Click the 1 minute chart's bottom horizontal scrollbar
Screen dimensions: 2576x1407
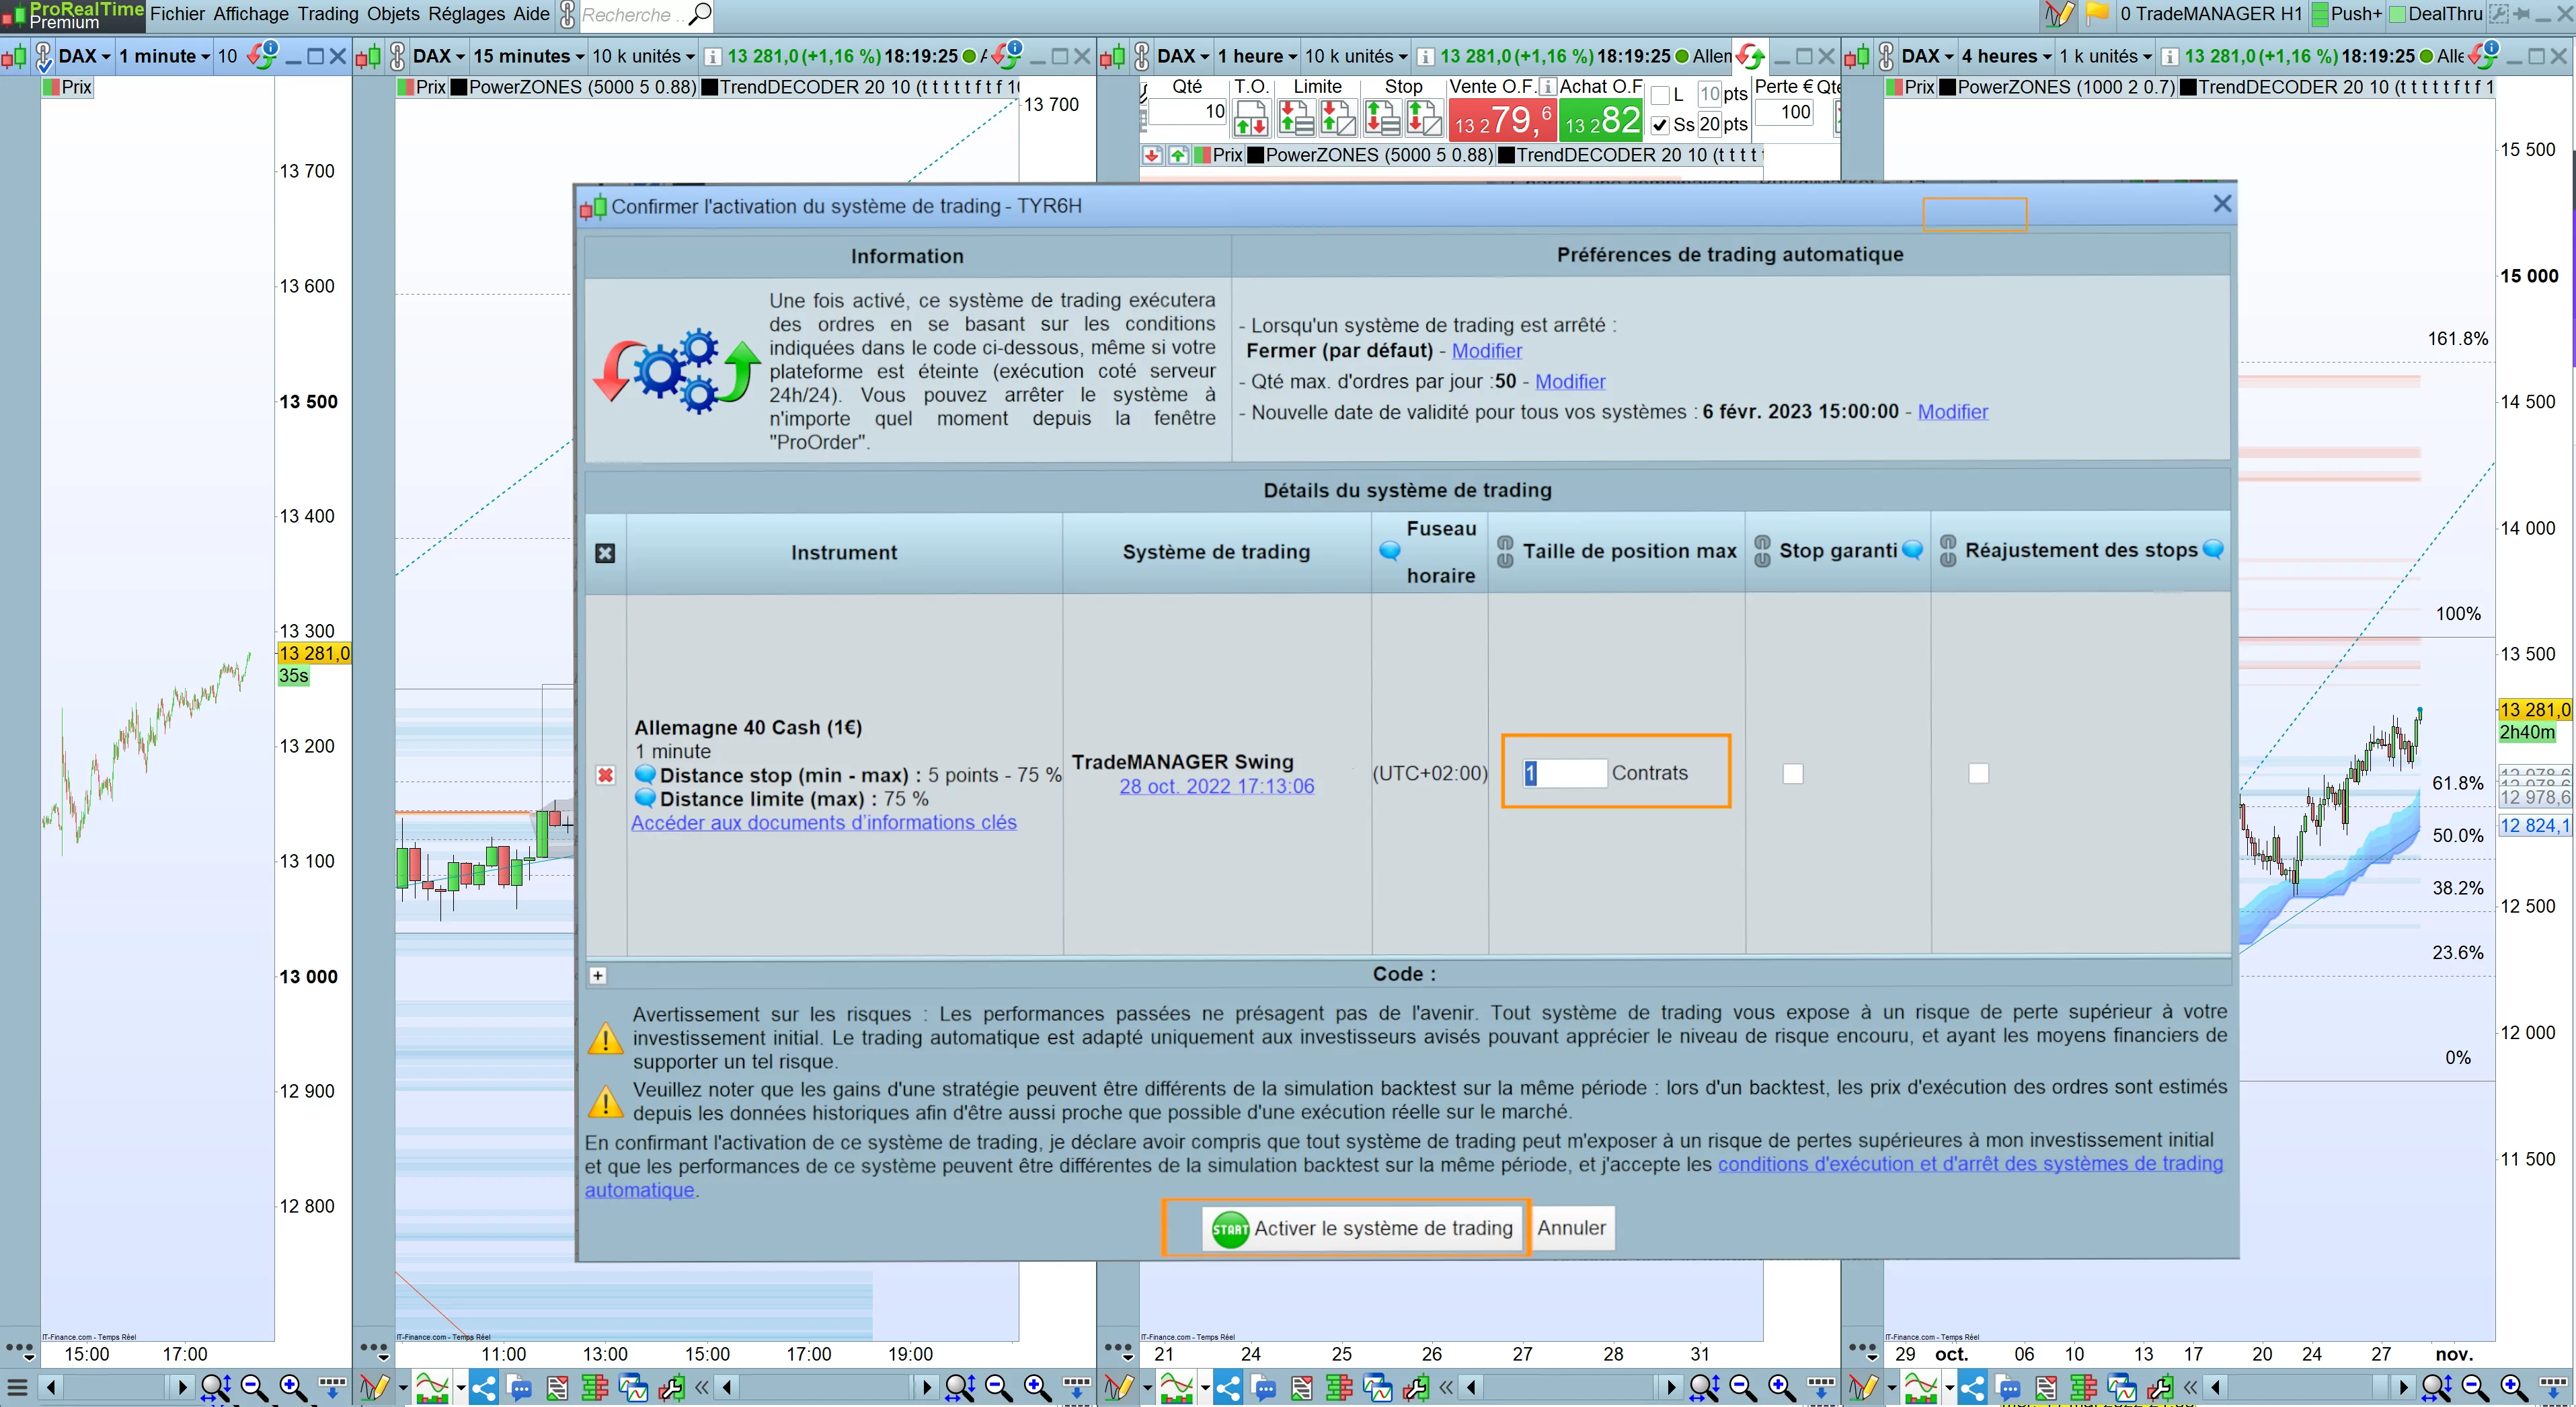pos(115,1387)
